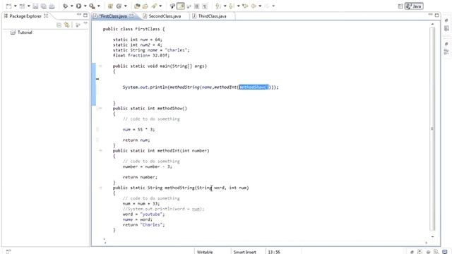Maximize the editor area
452x254 pixels.
(x=437, y=15)
